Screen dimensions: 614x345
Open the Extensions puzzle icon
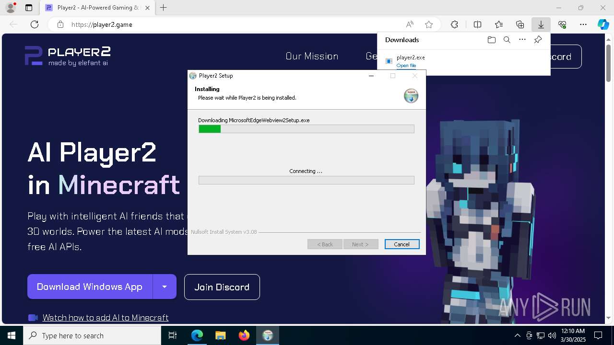[454, 24]
